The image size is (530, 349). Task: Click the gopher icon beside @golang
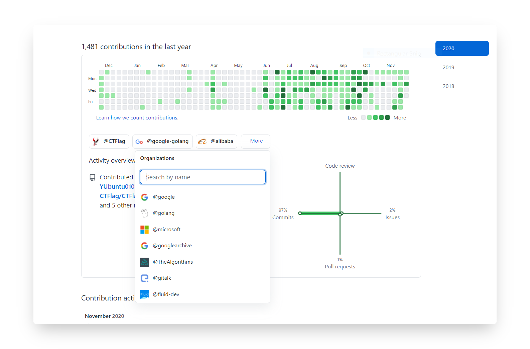(x=144, y=213)
